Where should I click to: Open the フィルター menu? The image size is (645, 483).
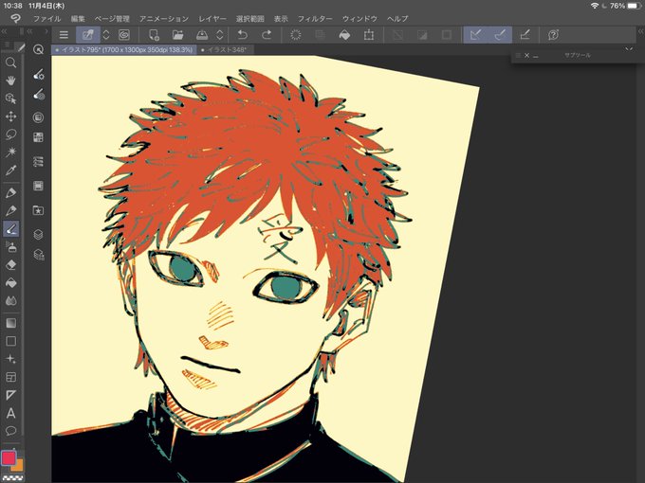coord(315,19)
